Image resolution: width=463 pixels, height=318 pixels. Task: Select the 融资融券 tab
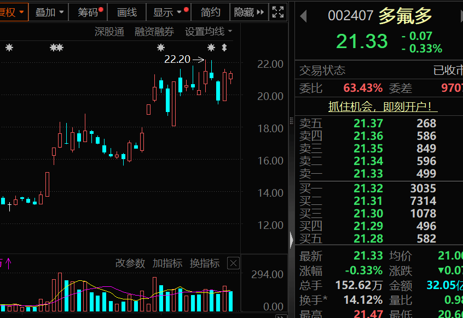tap(154, 32)
